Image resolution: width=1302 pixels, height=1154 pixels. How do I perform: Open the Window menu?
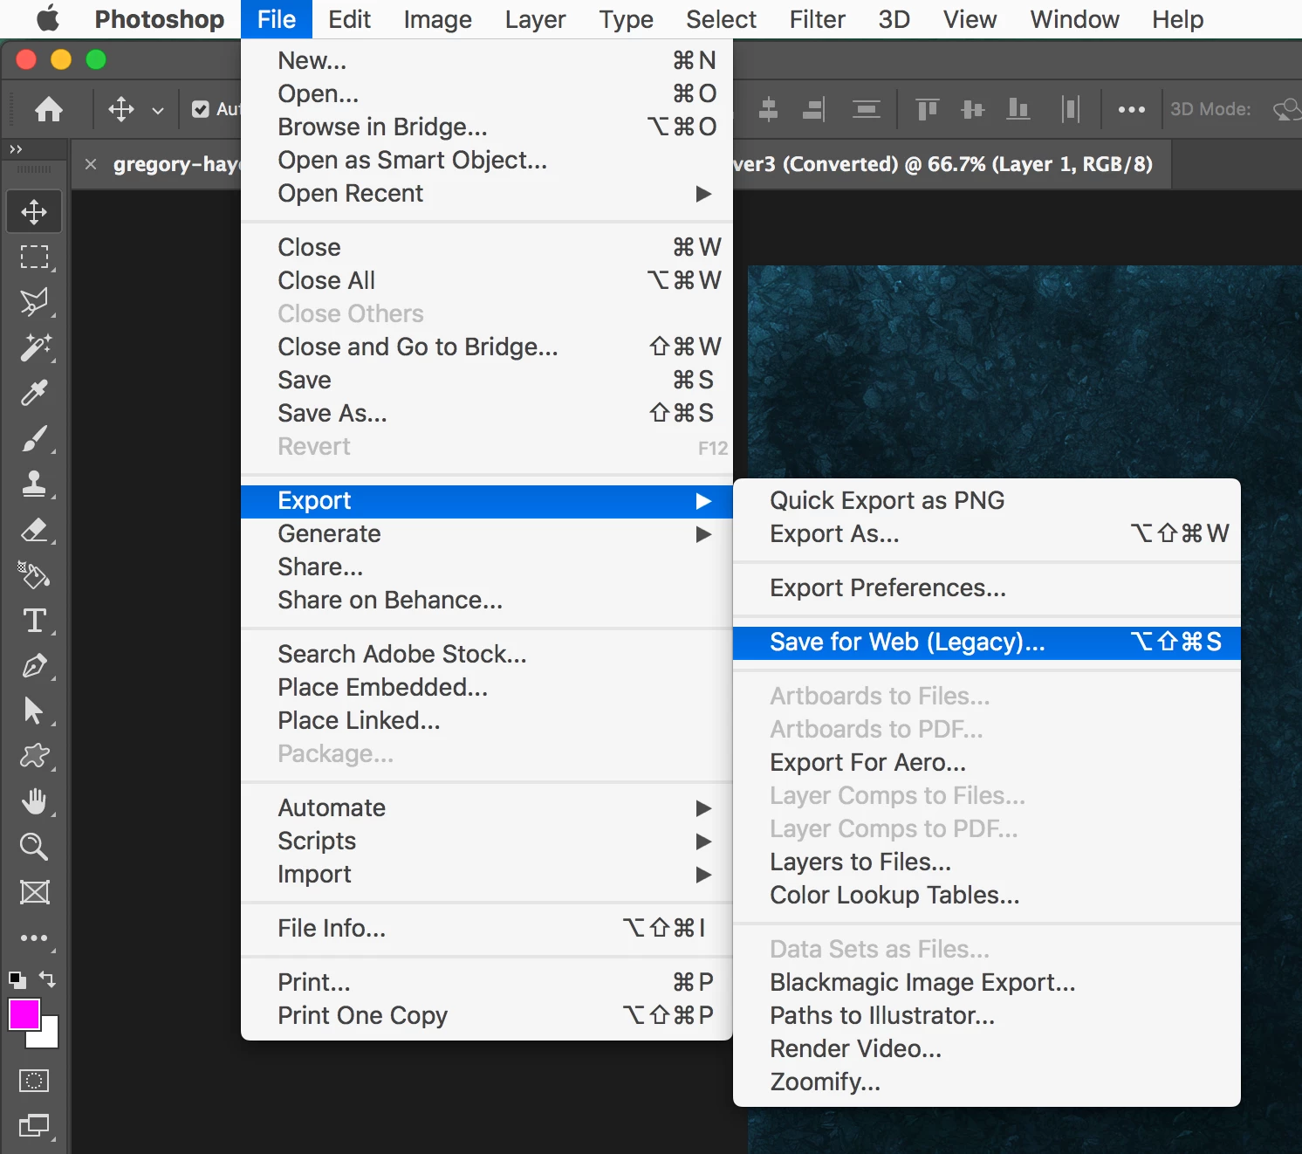tap(1074, 19)
